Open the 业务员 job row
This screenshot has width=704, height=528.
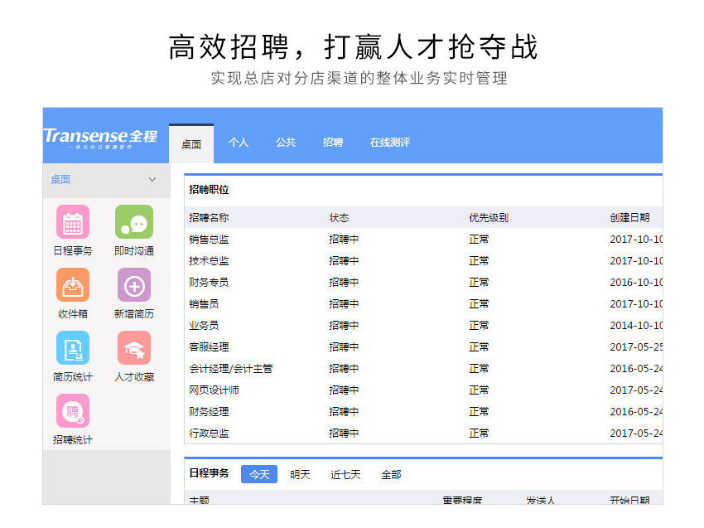pyautogui.click(x=423, y=326)
